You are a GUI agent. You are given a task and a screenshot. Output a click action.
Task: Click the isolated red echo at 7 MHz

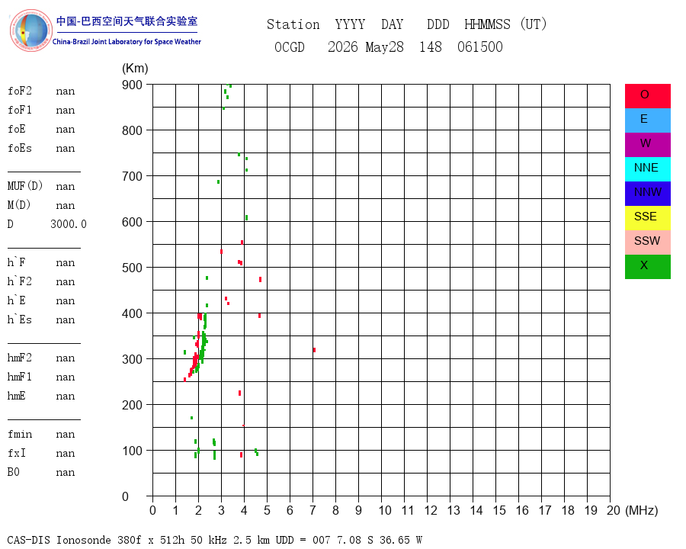tap(314, 350)
